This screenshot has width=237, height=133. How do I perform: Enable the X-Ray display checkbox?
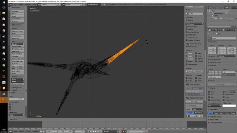224,97
